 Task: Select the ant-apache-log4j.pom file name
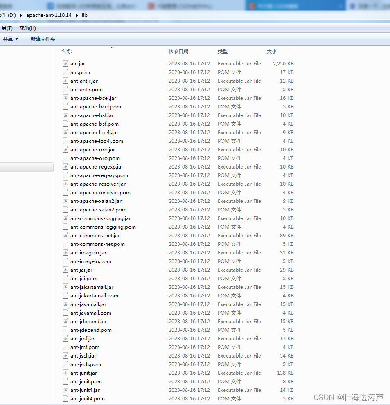pos(97,141)
